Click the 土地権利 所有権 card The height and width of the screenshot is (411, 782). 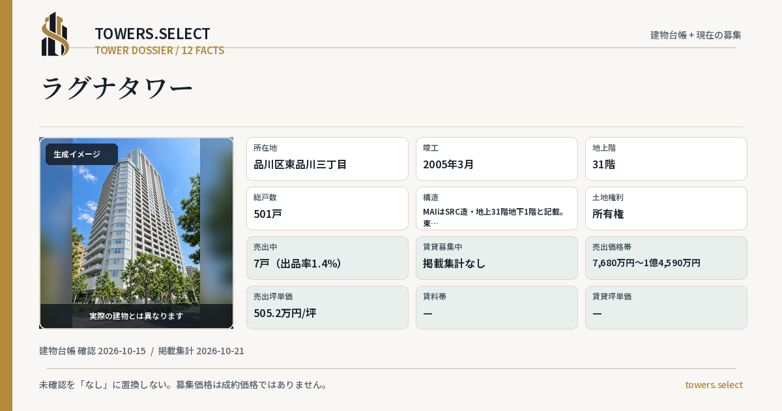(x=666, y=208)
